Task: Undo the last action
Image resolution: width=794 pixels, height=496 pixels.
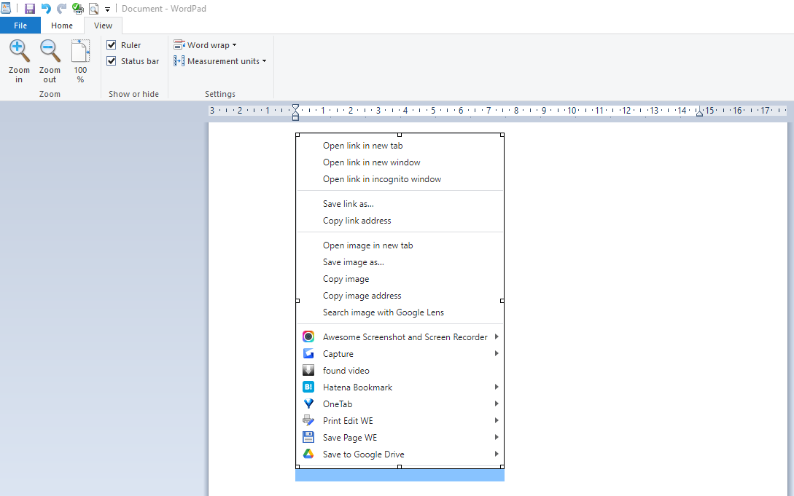Action: coord(46,9)
